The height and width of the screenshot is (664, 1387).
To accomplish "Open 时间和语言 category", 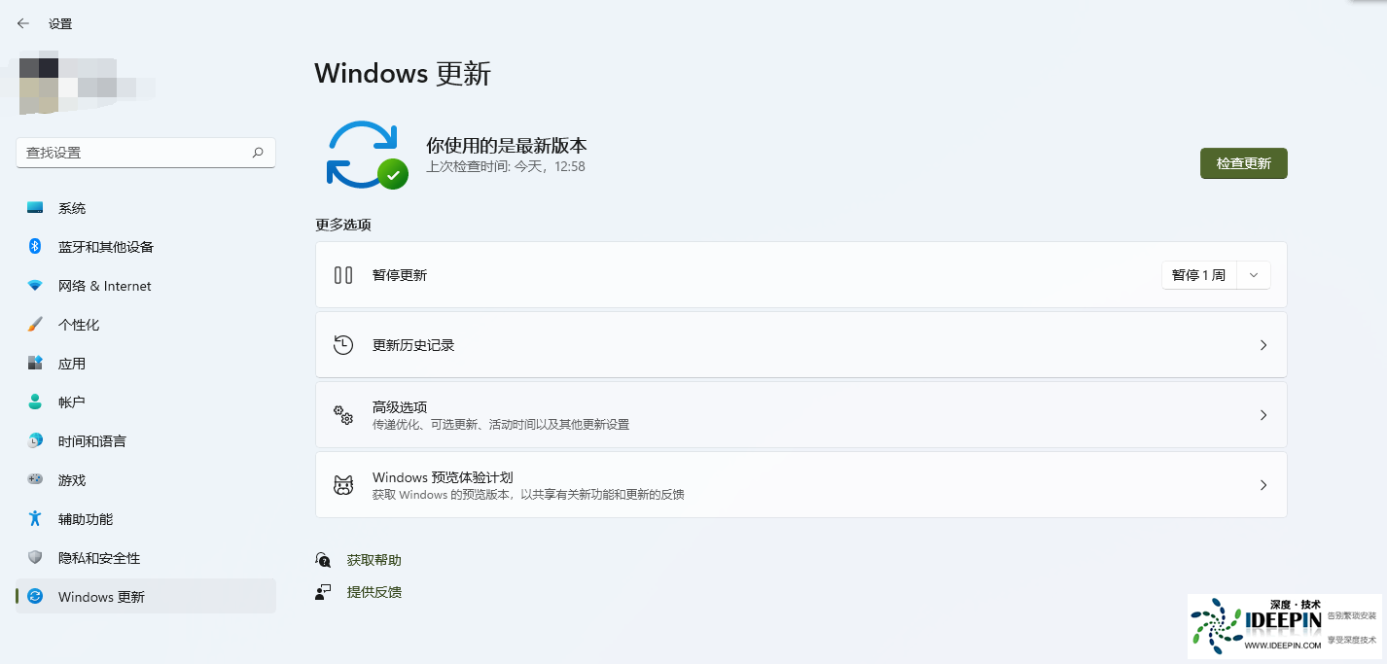I will 146,441.
